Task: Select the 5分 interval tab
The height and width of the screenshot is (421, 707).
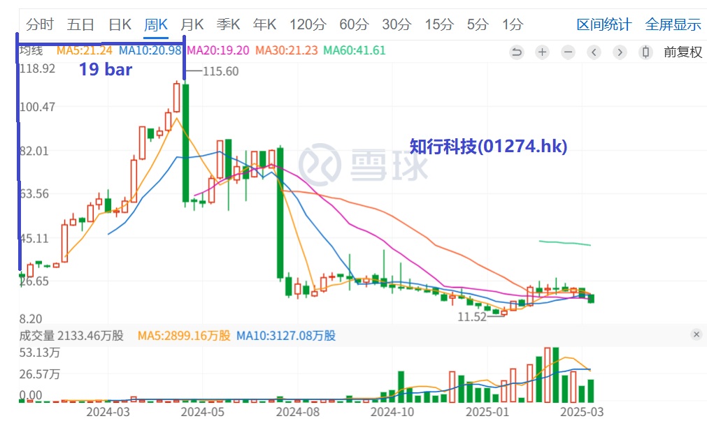Action: pyautogui.click(x=478, y=24)
